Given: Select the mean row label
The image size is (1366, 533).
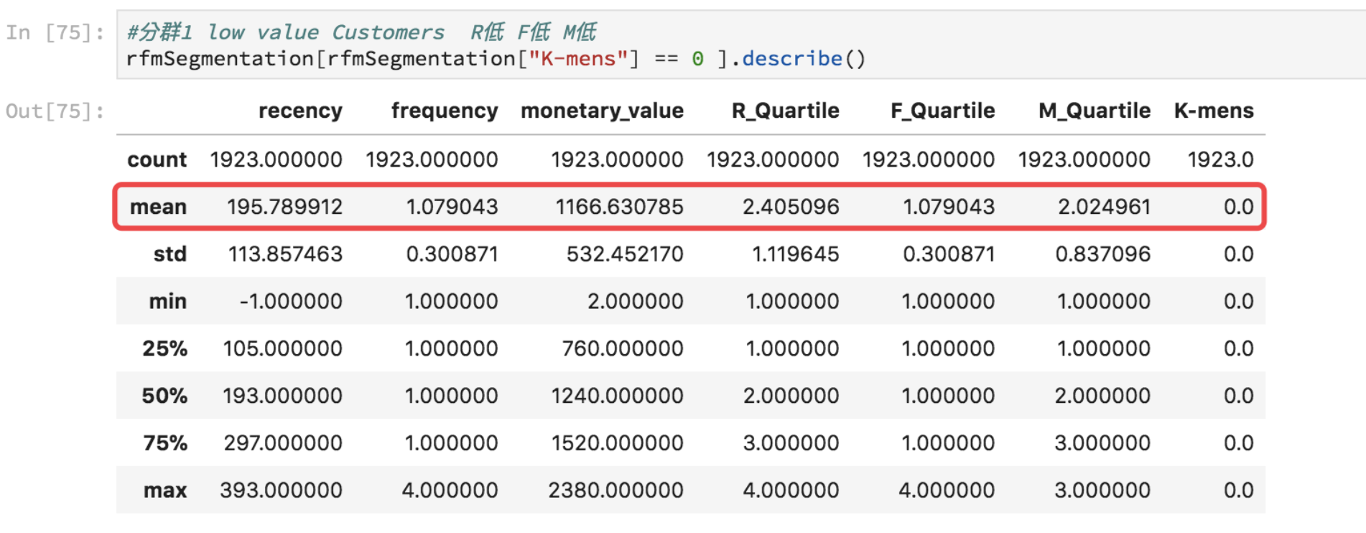Looking at the screenshot, I should [x=158, y=207].
